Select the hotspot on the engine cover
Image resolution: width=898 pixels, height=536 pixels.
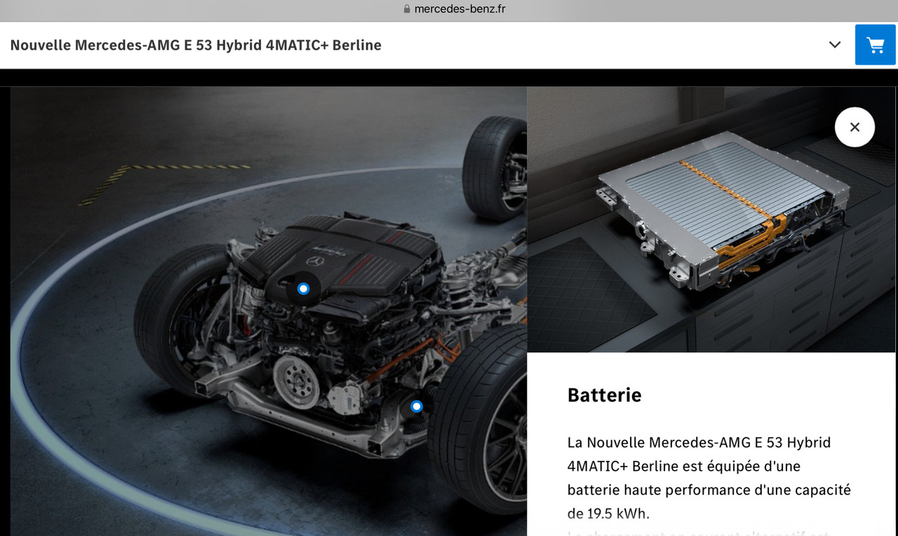coord(303,288)
